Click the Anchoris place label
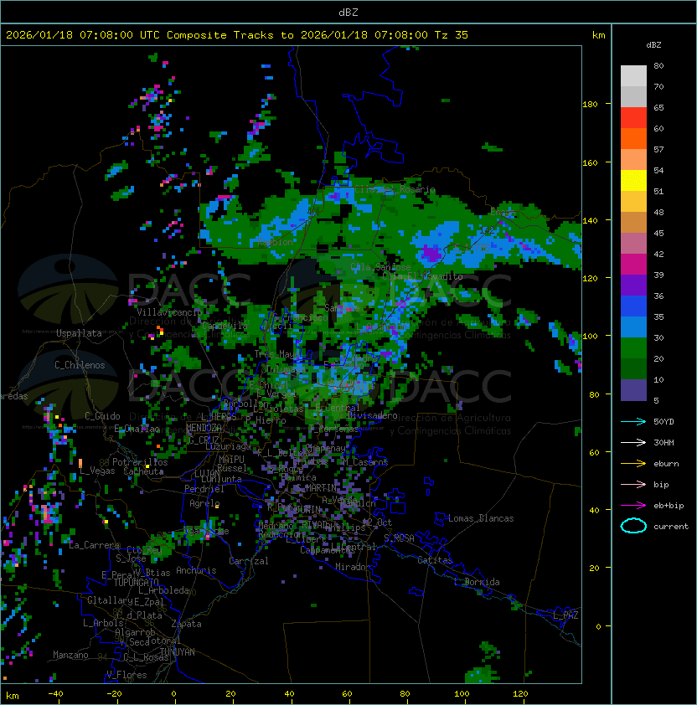Image resolution: width=697 pixels, height=705 pixels. click(196, 570)
